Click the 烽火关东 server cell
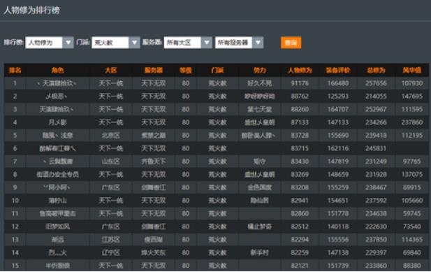The height and width of the screenshot is (272, 431). coord(154,252)
